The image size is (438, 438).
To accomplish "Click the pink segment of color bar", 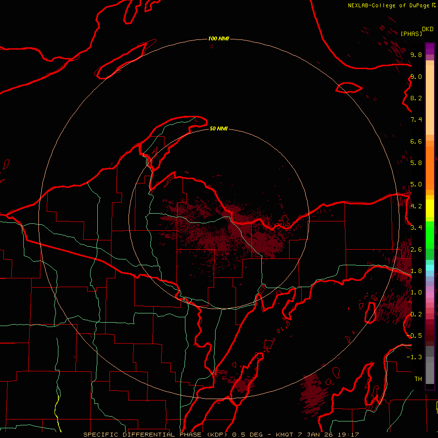I will click(x=430, y=295).
